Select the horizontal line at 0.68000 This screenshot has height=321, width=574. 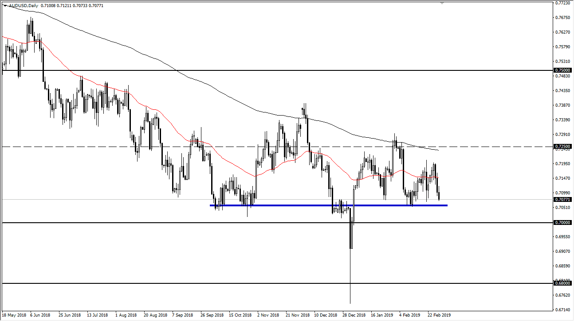tap(133, 283)
